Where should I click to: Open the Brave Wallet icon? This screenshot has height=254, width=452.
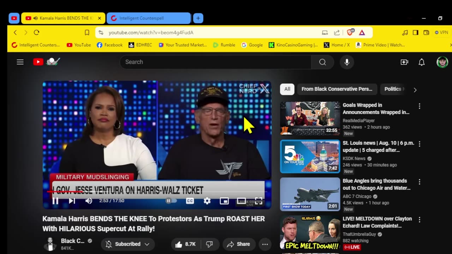tap(426, 32)
